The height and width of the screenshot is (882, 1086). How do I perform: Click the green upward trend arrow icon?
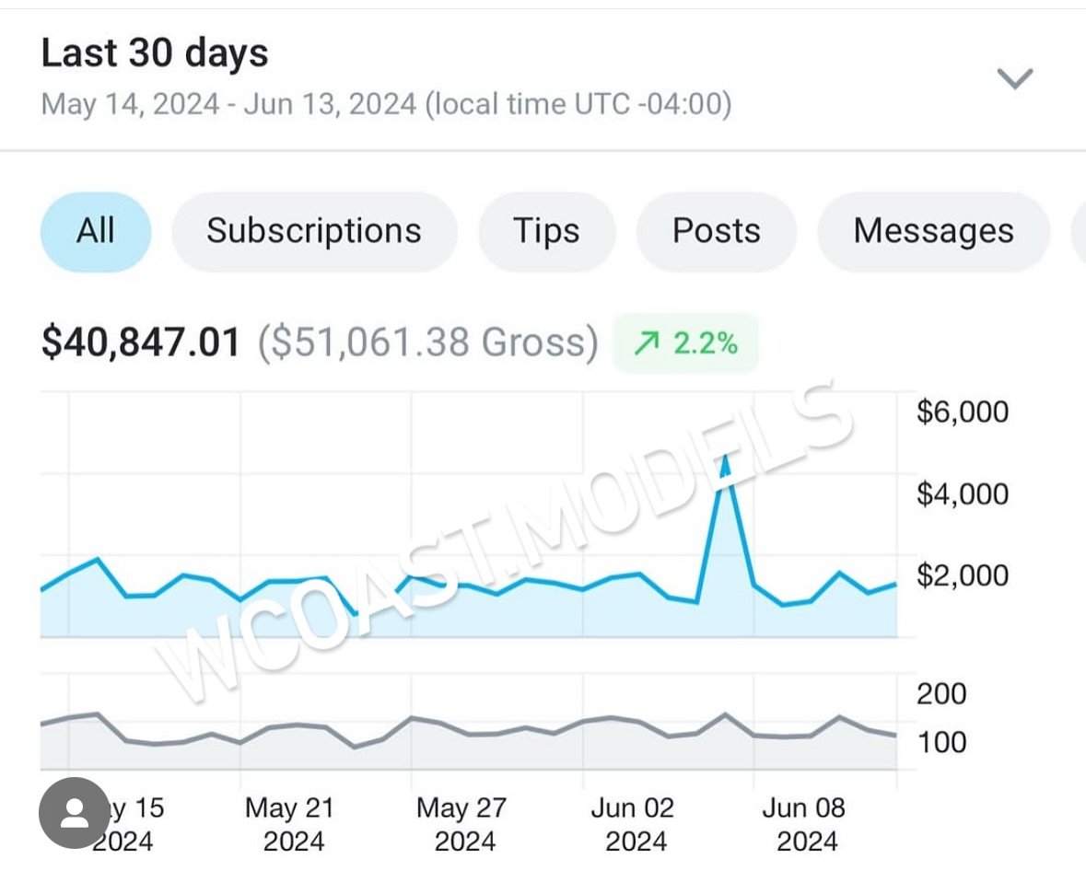(x=647, y=343)
